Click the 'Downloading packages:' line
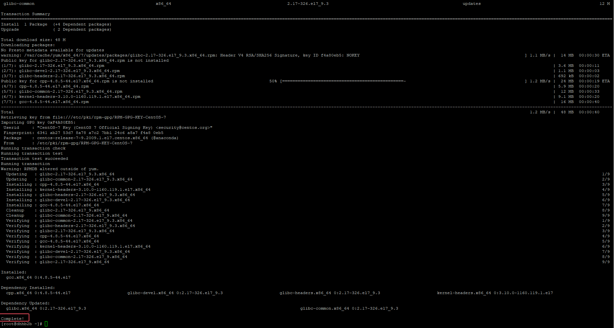 pos(28,45)
